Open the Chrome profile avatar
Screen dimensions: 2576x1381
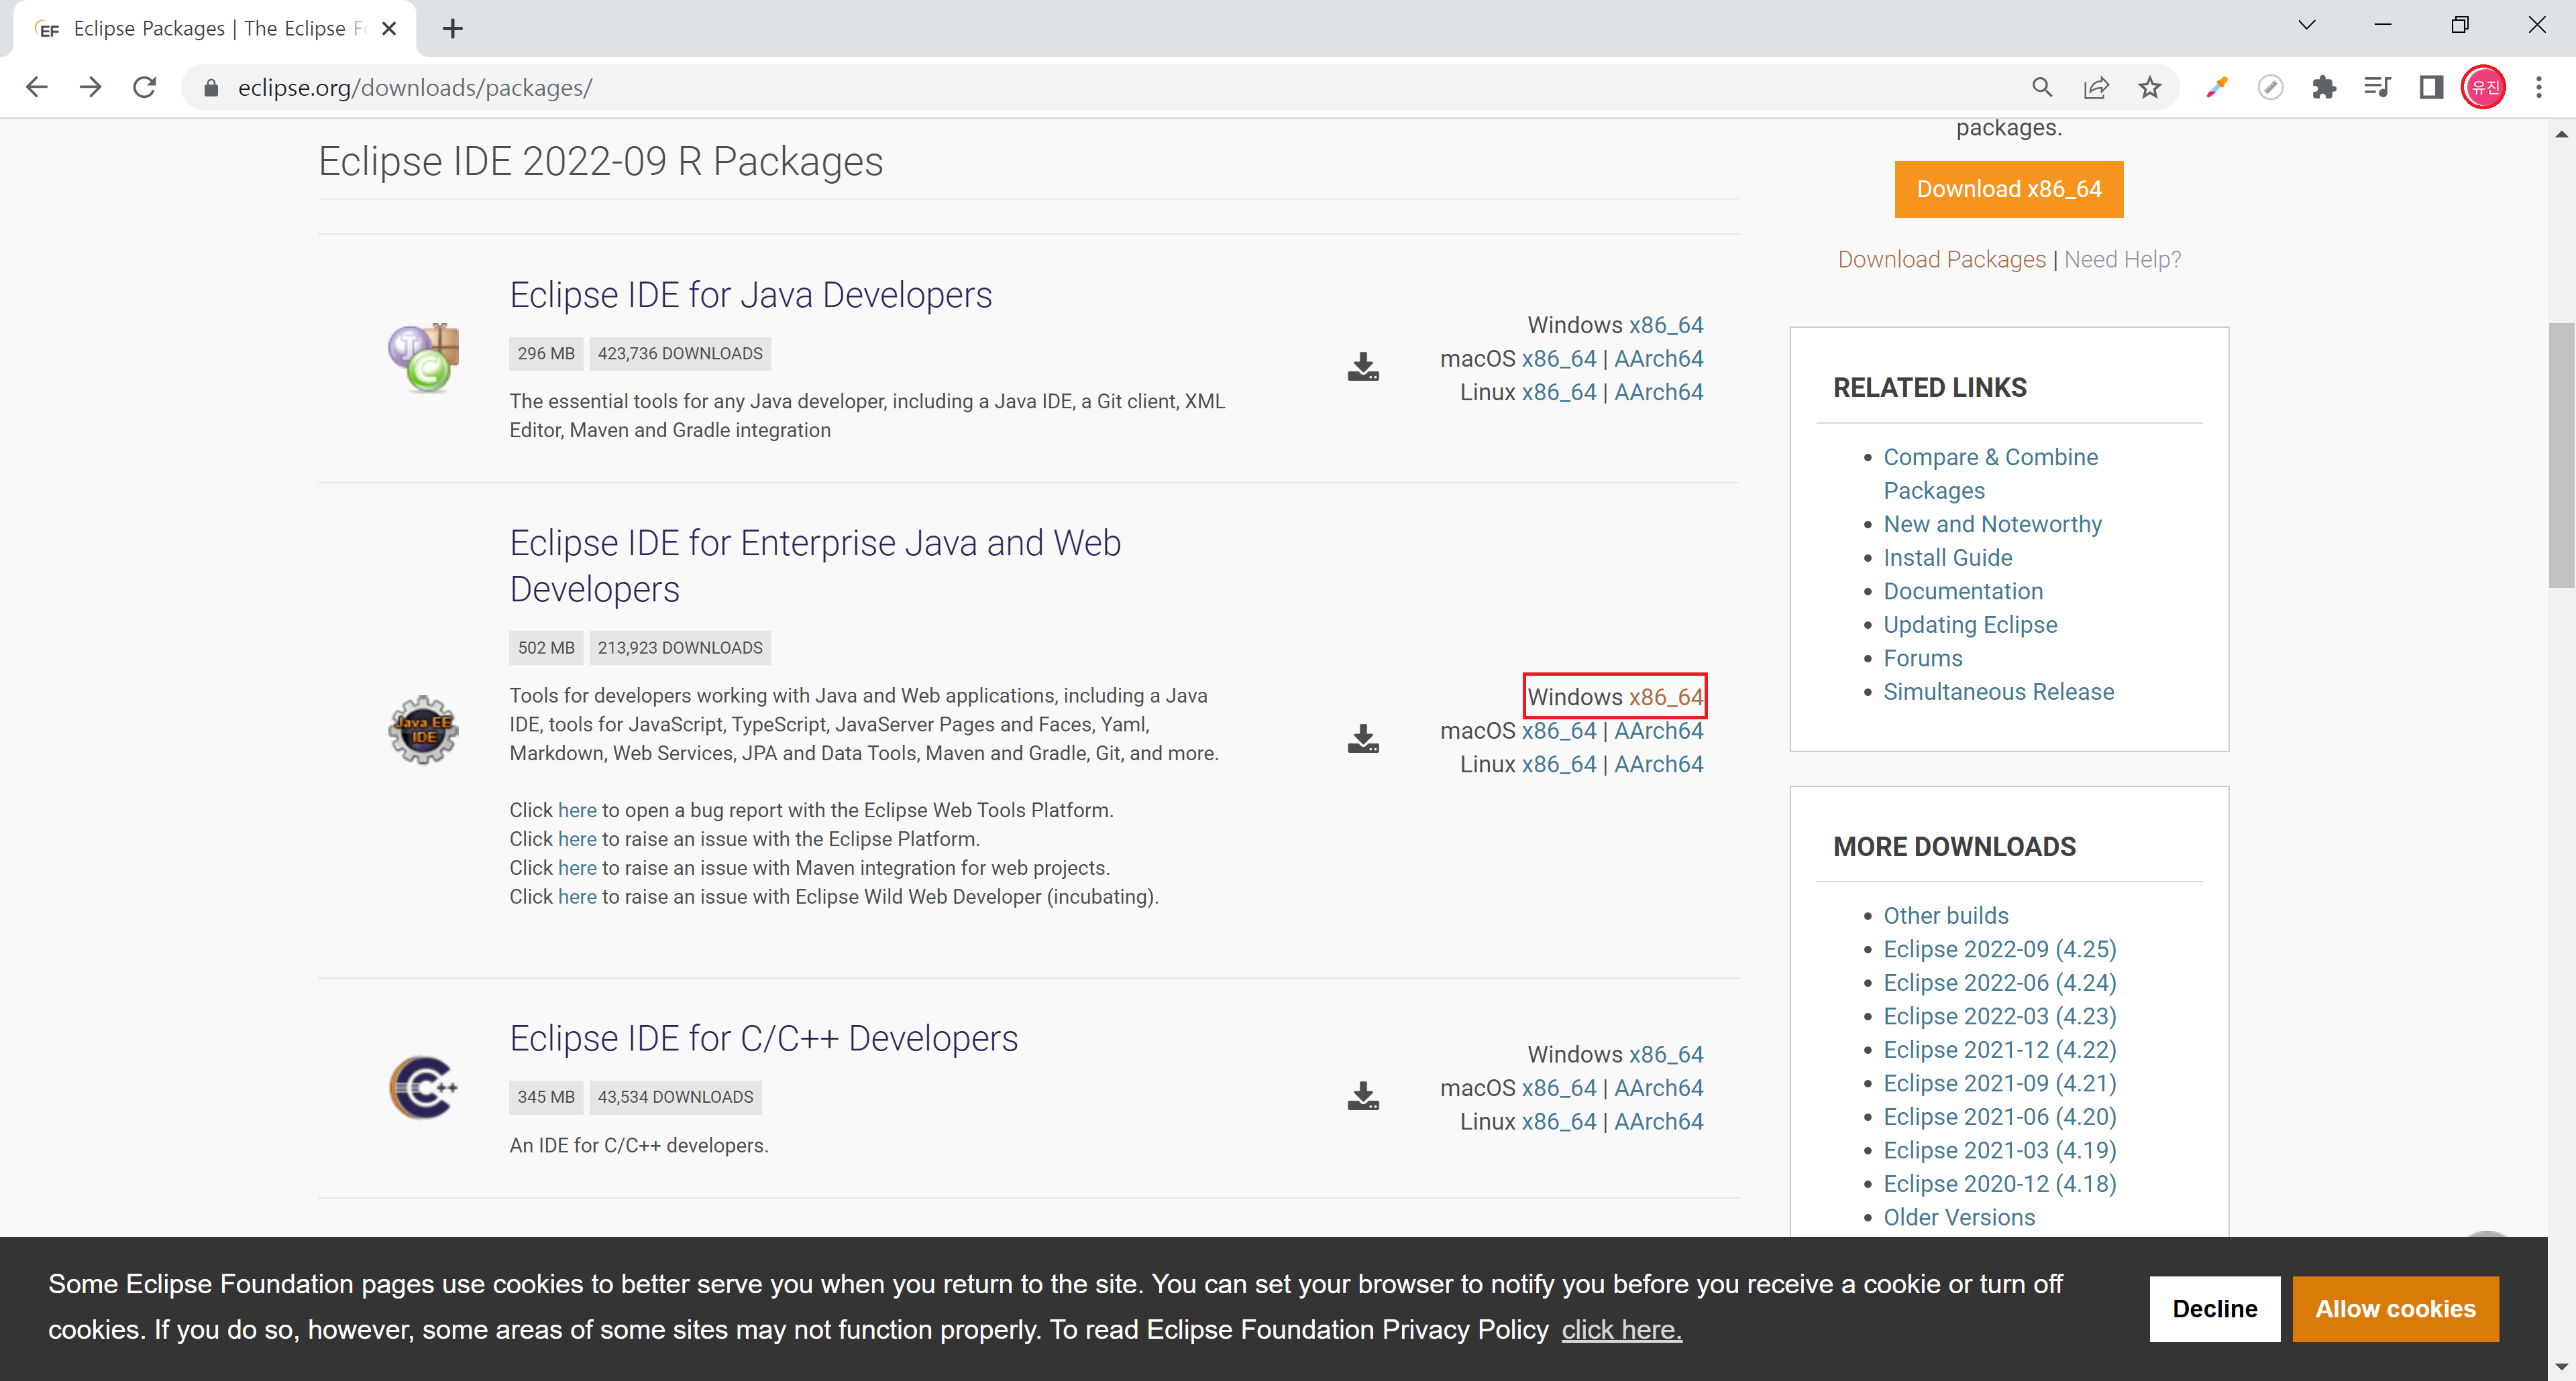click(x=2484, y=88)
